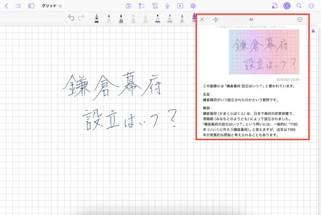This screenshot has width=321, height=215.
Task: Click the timestamp 2025/12/1 22:45
Action: 288,80
